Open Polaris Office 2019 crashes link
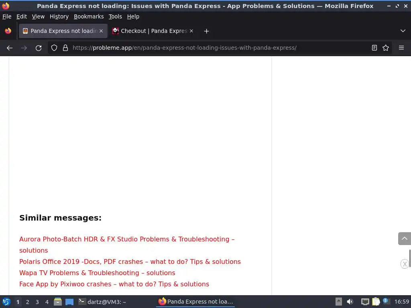The image size is (411, 308). point(130,261)
